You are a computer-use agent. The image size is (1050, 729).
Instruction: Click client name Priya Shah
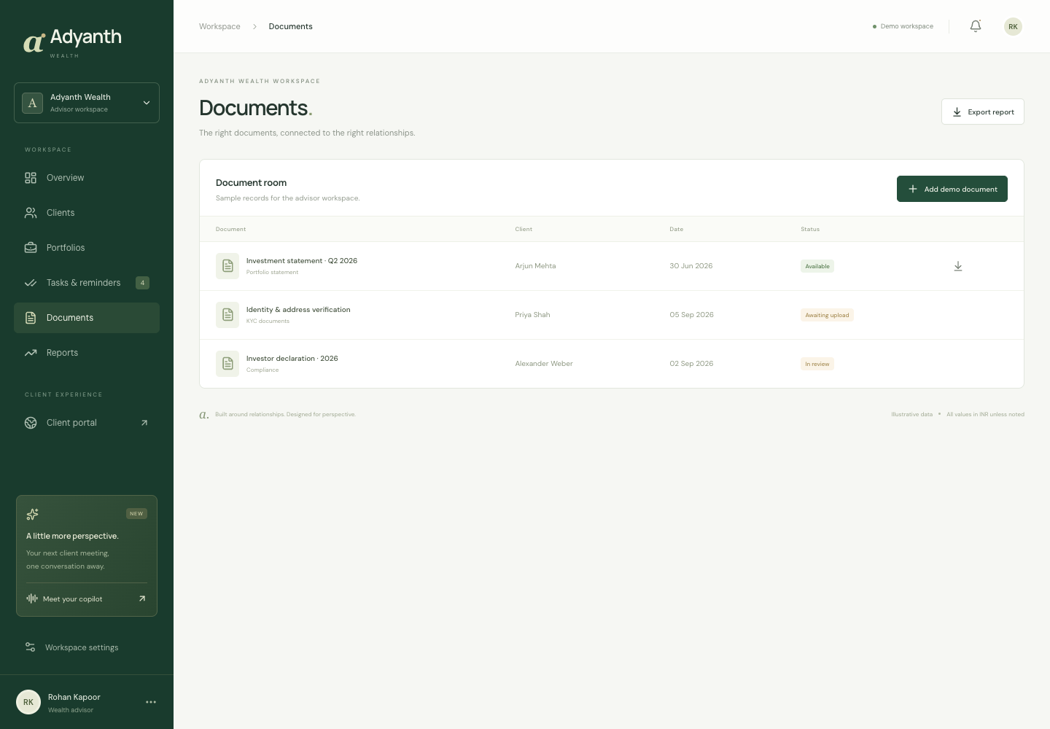(532, 315)
